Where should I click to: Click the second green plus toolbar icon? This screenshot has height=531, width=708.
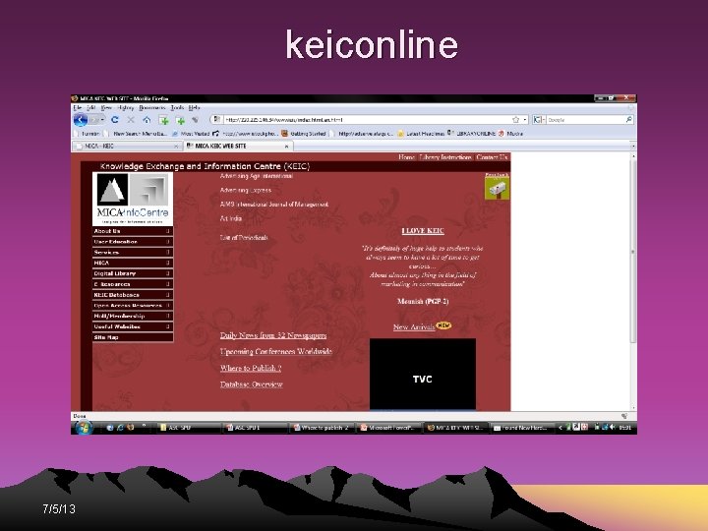coord(180,120)
